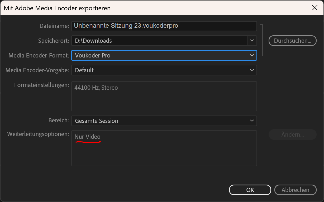Image resolution: width=324 pixels, height=202 pixels.
Task: Click the Abbrechen button
Action: 295,190
